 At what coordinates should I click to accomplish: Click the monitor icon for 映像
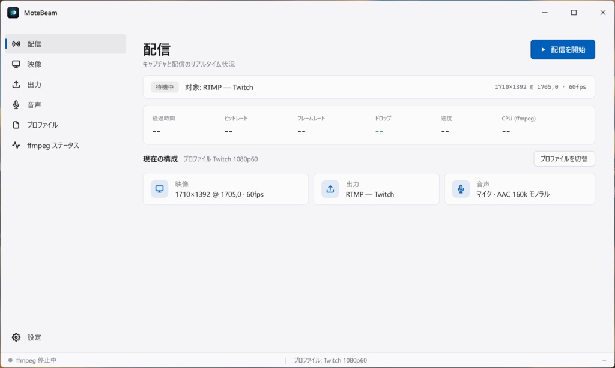click(16, 64)
